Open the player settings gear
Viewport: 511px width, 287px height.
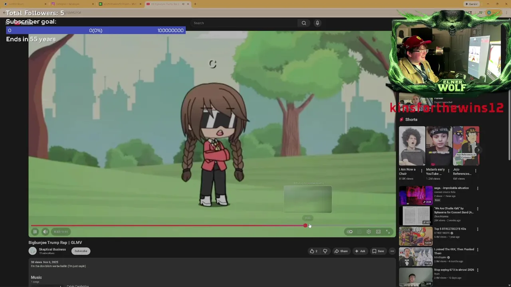[x=368, y=232]
